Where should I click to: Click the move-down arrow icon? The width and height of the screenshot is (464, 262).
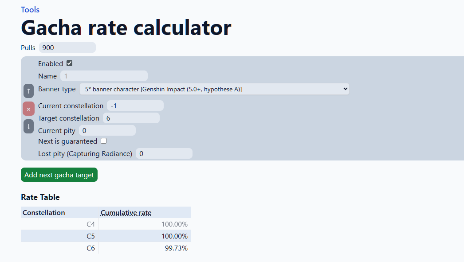pyautogui.click(x=28, y=126)
